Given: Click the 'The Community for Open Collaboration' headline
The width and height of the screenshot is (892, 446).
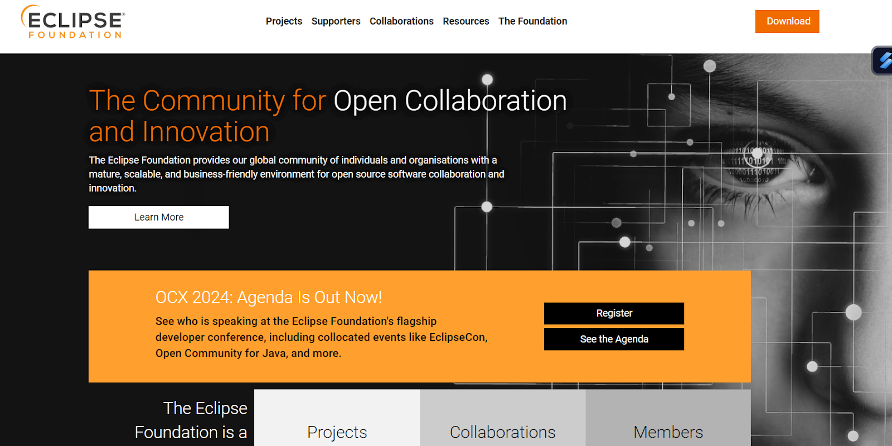Looking at the screenshot, I should click(328, 116).
